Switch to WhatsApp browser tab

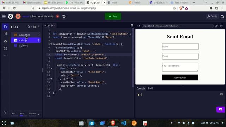pos(75,2)
